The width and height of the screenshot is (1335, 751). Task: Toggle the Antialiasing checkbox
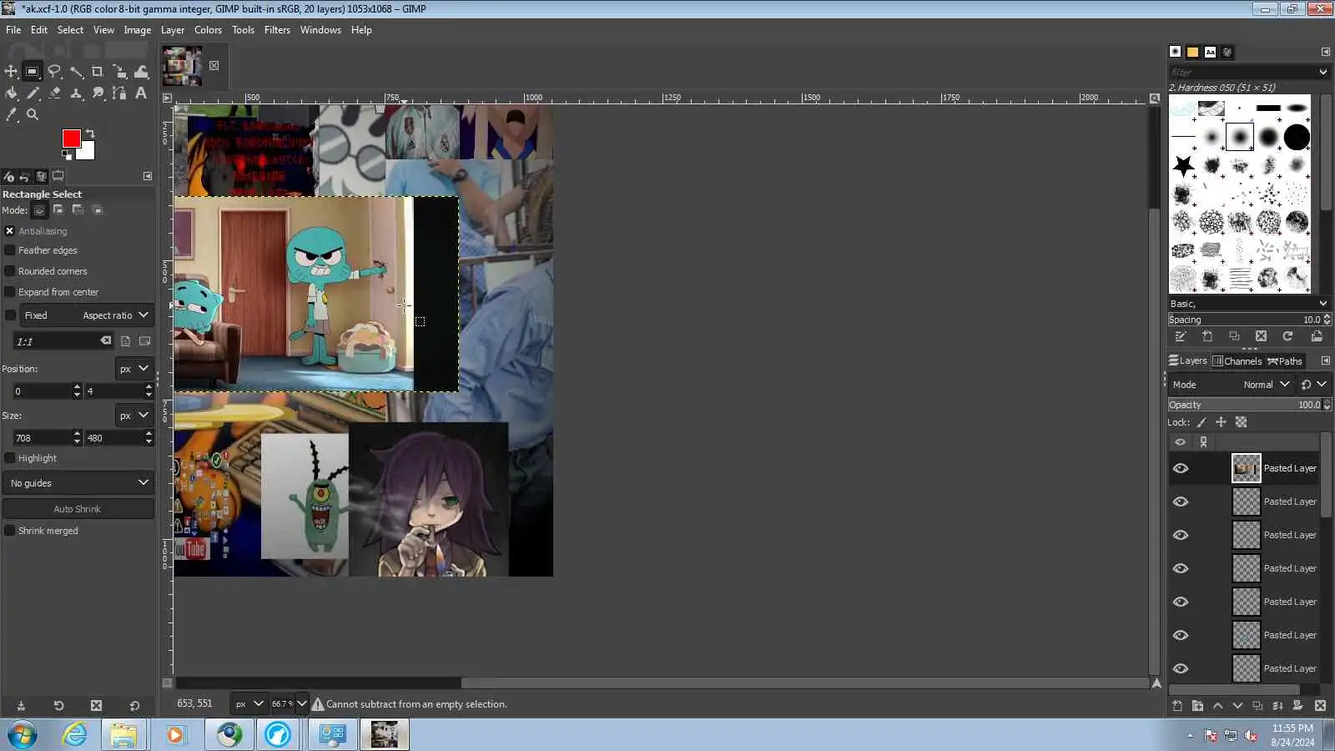tap(10, 231)
